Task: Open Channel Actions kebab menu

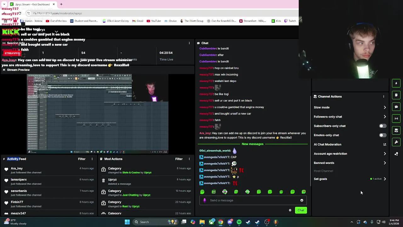Action: coord(383,96)
